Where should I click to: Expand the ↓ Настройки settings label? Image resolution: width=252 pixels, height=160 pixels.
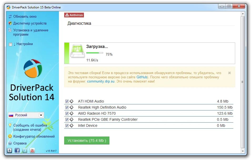tap(23, 44)
